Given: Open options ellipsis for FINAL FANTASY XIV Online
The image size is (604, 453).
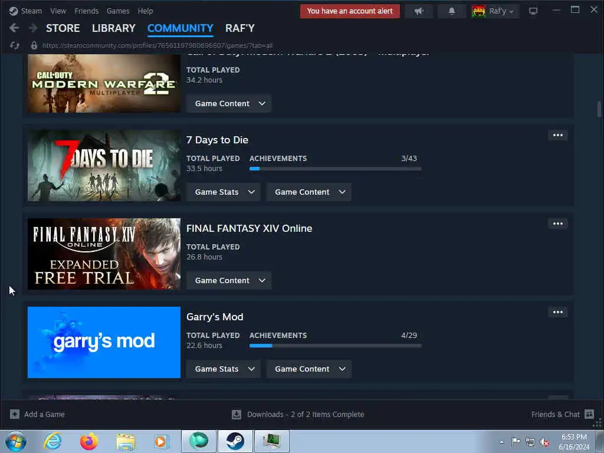Looking at the screenshot, I should tap(558, 224).
